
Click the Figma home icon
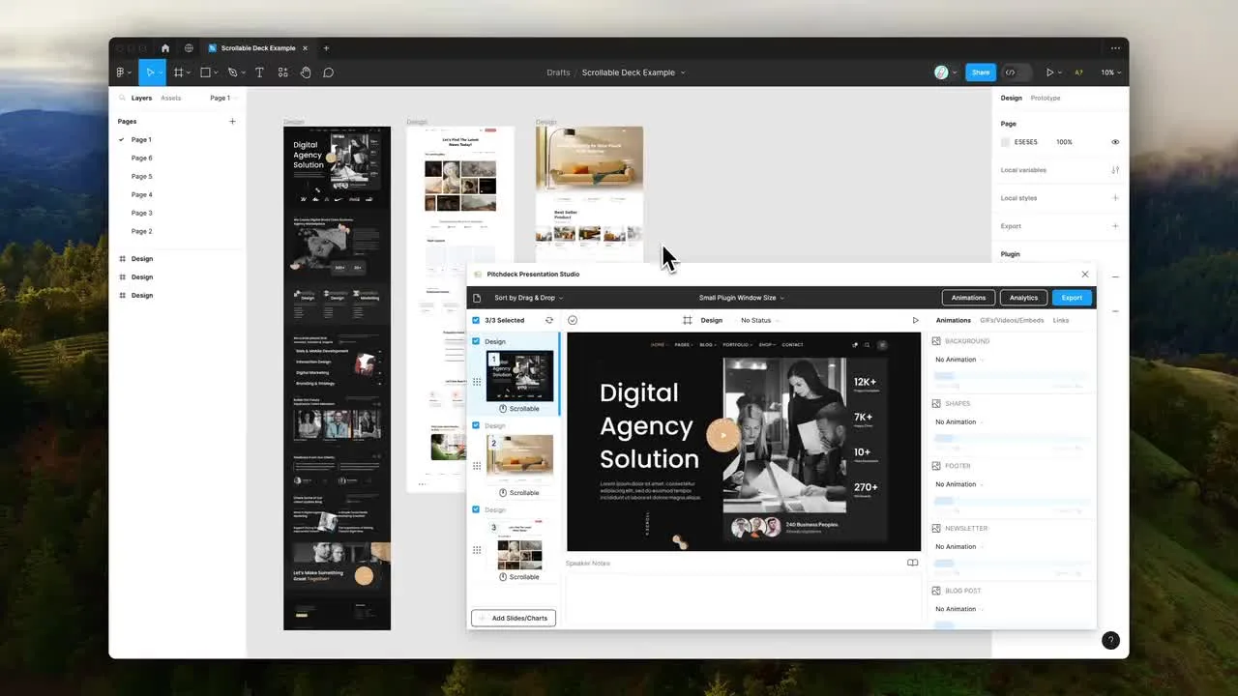165,48
